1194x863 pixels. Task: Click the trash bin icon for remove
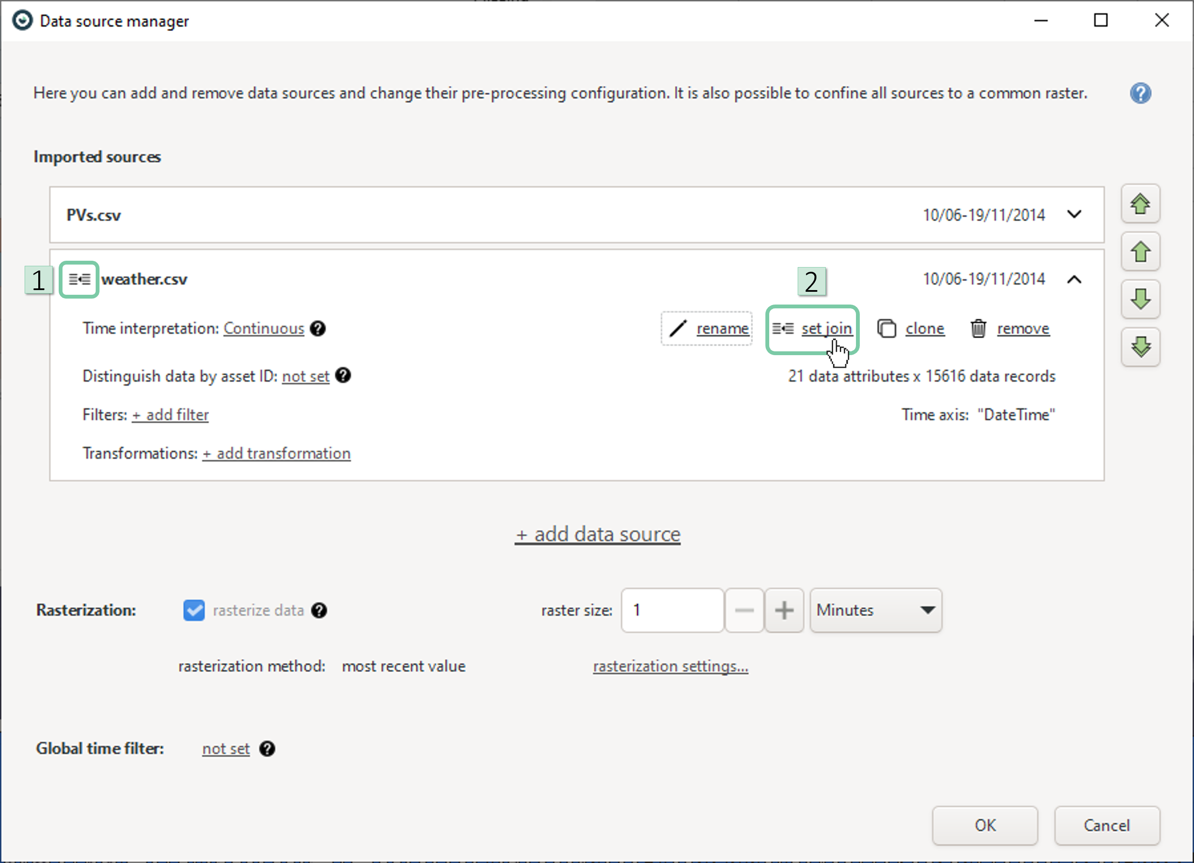978,328
